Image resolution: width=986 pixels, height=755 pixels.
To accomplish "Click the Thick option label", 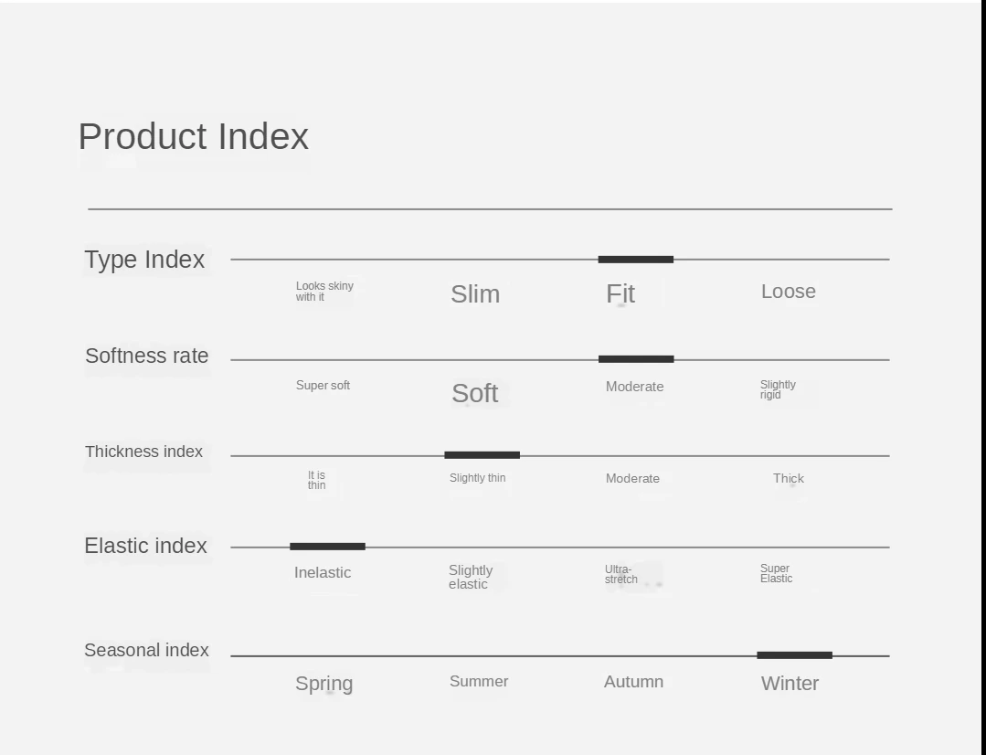I will 789,478.
